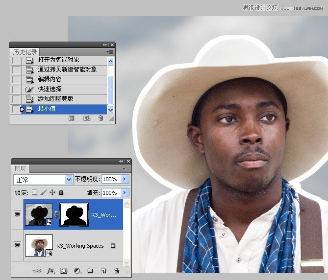Image resolution: width=328 pixels, height=280 pixels.
Task: Click the link layers icon in Layers footer
Action: coord(37,271)
